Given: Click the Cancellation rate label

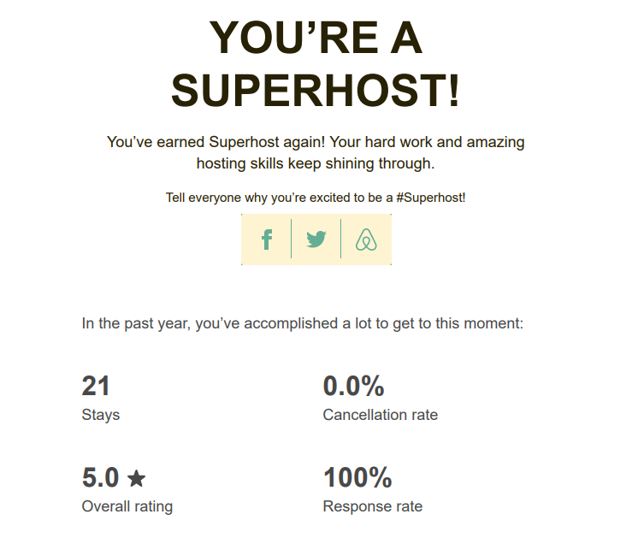Looking at the screenshot, I should click(x=381, y=415).
